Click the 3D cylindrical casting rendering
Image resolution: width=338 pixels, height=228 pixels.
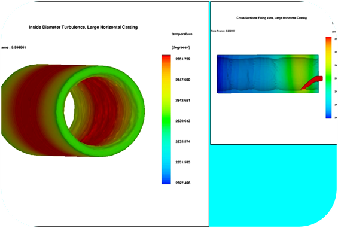coord(73,111)
